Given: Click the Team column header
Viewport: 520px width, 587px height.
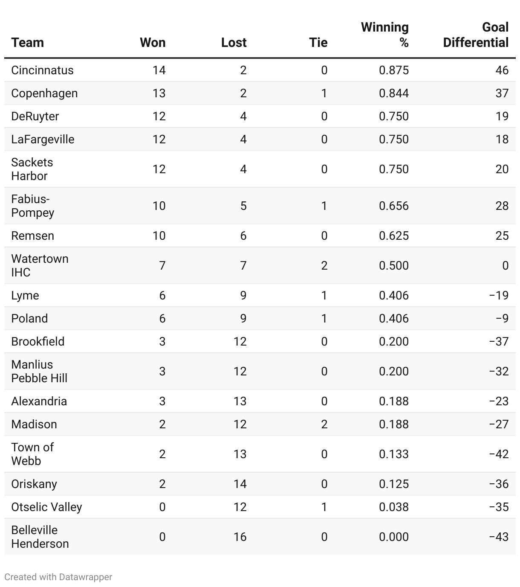Looking at the screenshot, I should (28, 43).
